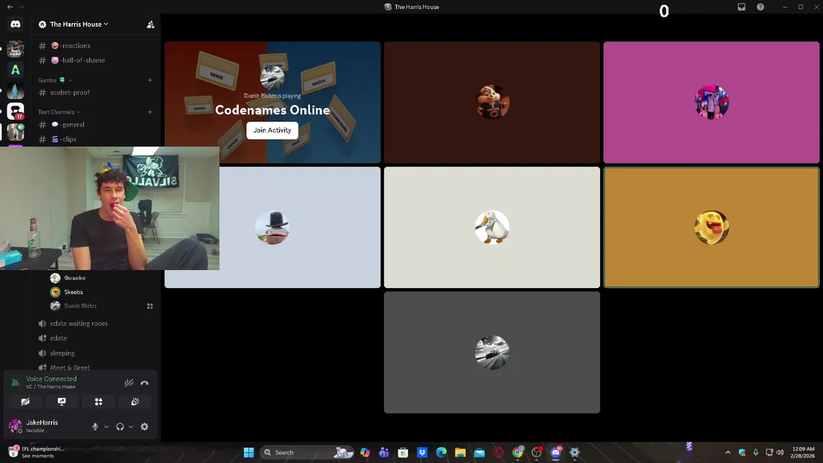Open the taskbar clock and date
Image resolution: width=823 pixels, height=463 pixels.
(x=803, y=453)
